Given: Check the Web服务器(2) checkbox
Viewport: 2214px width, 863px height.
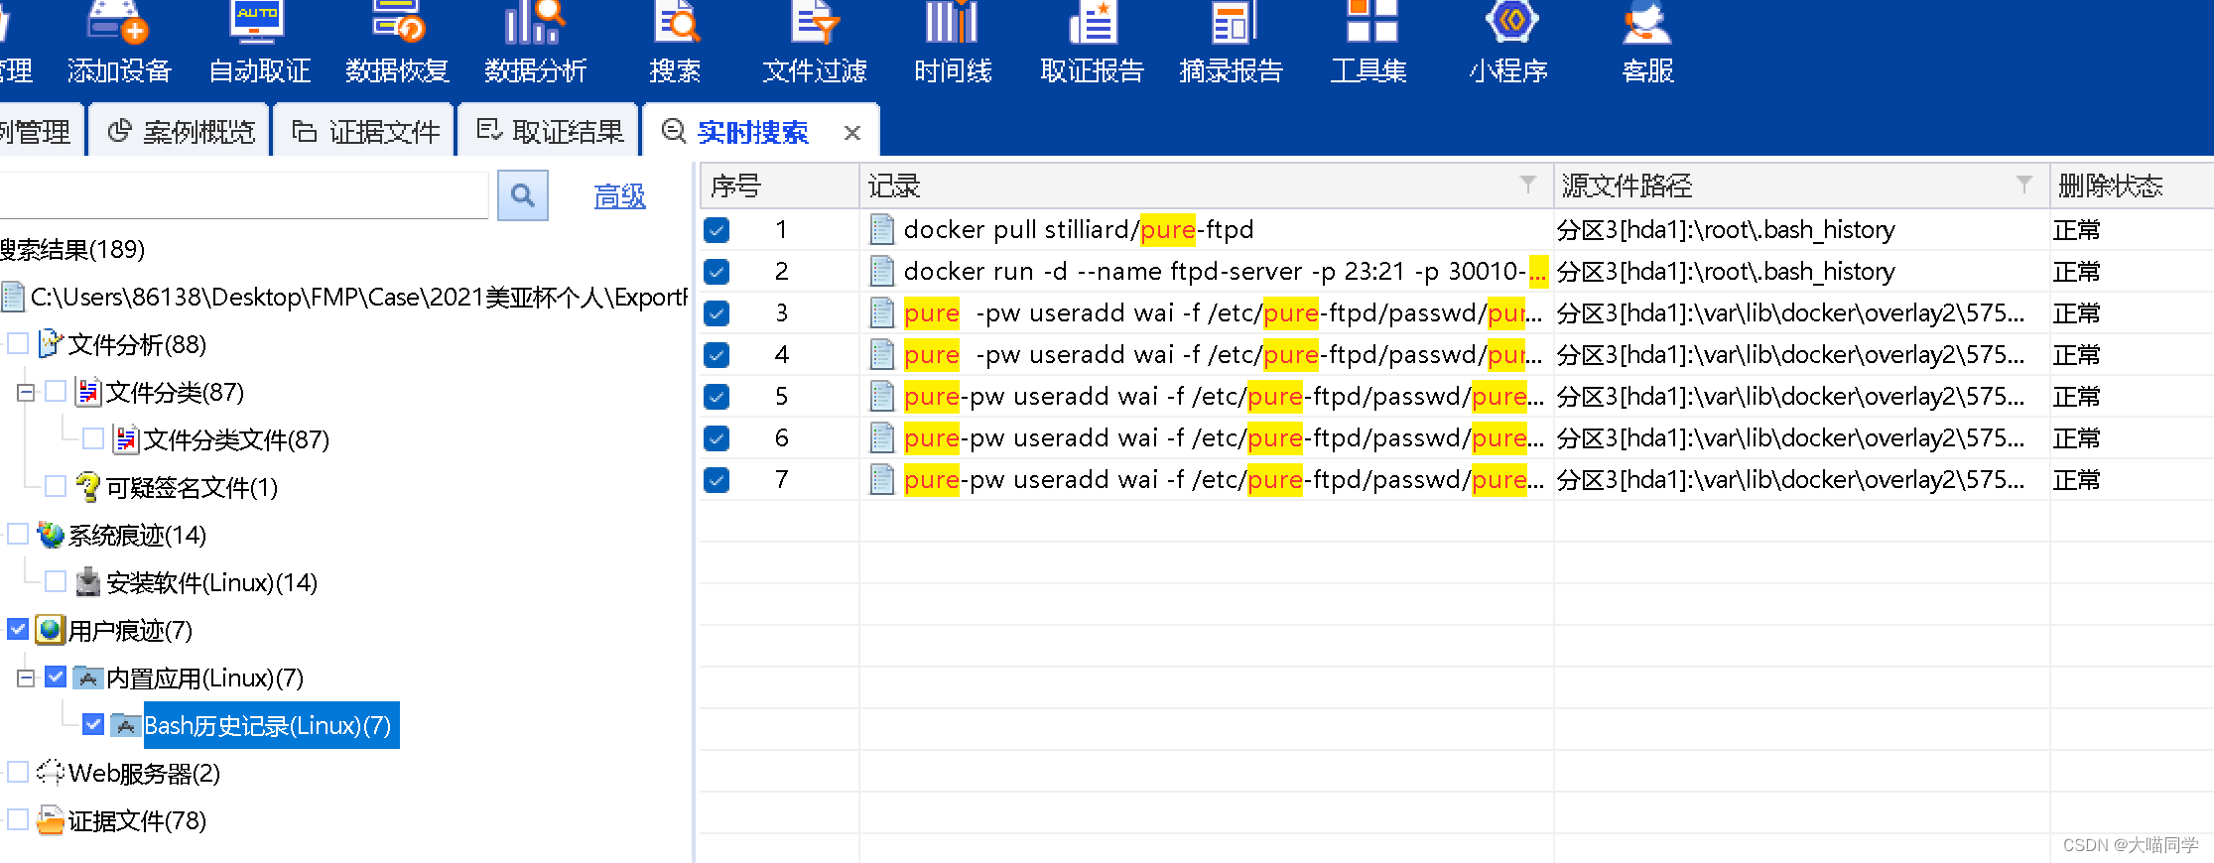Looking at the screenshot, I should pyautogui.click(x=18, y=772).
